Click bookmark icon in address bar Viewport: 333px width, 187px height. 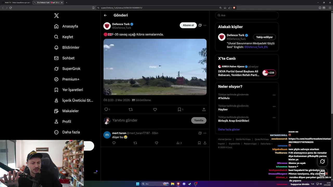pyautogui.click(x=93, y=8)
